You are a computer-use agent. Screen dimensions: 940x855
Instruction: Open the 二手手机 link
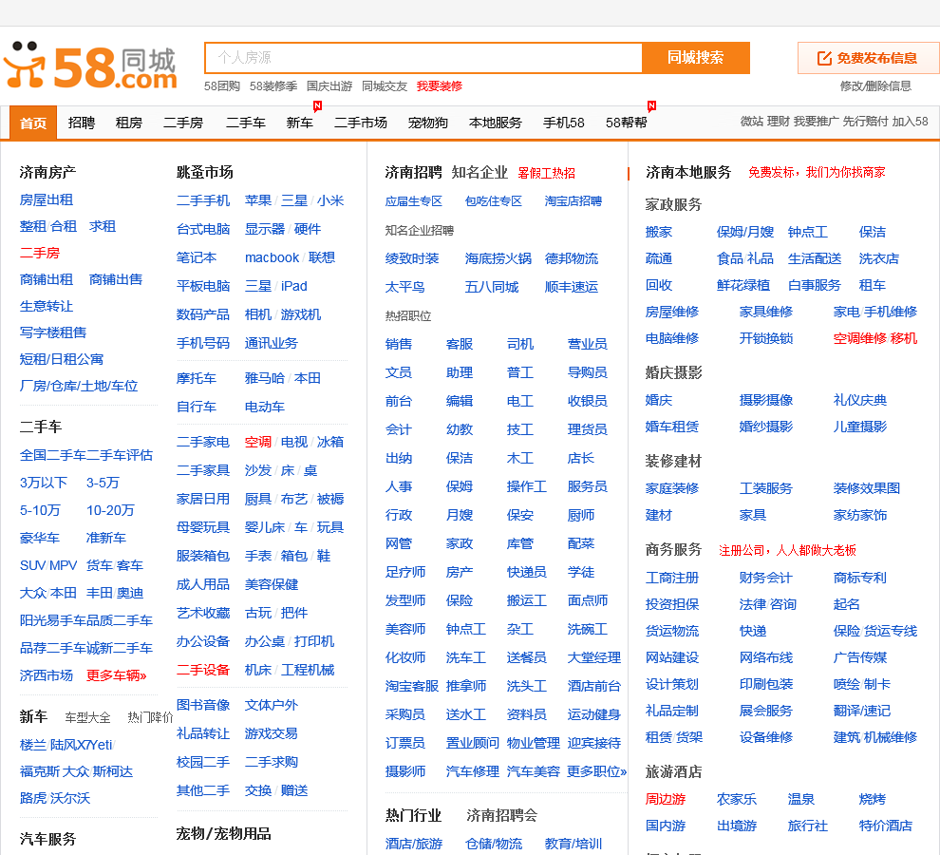click(203, 200)
